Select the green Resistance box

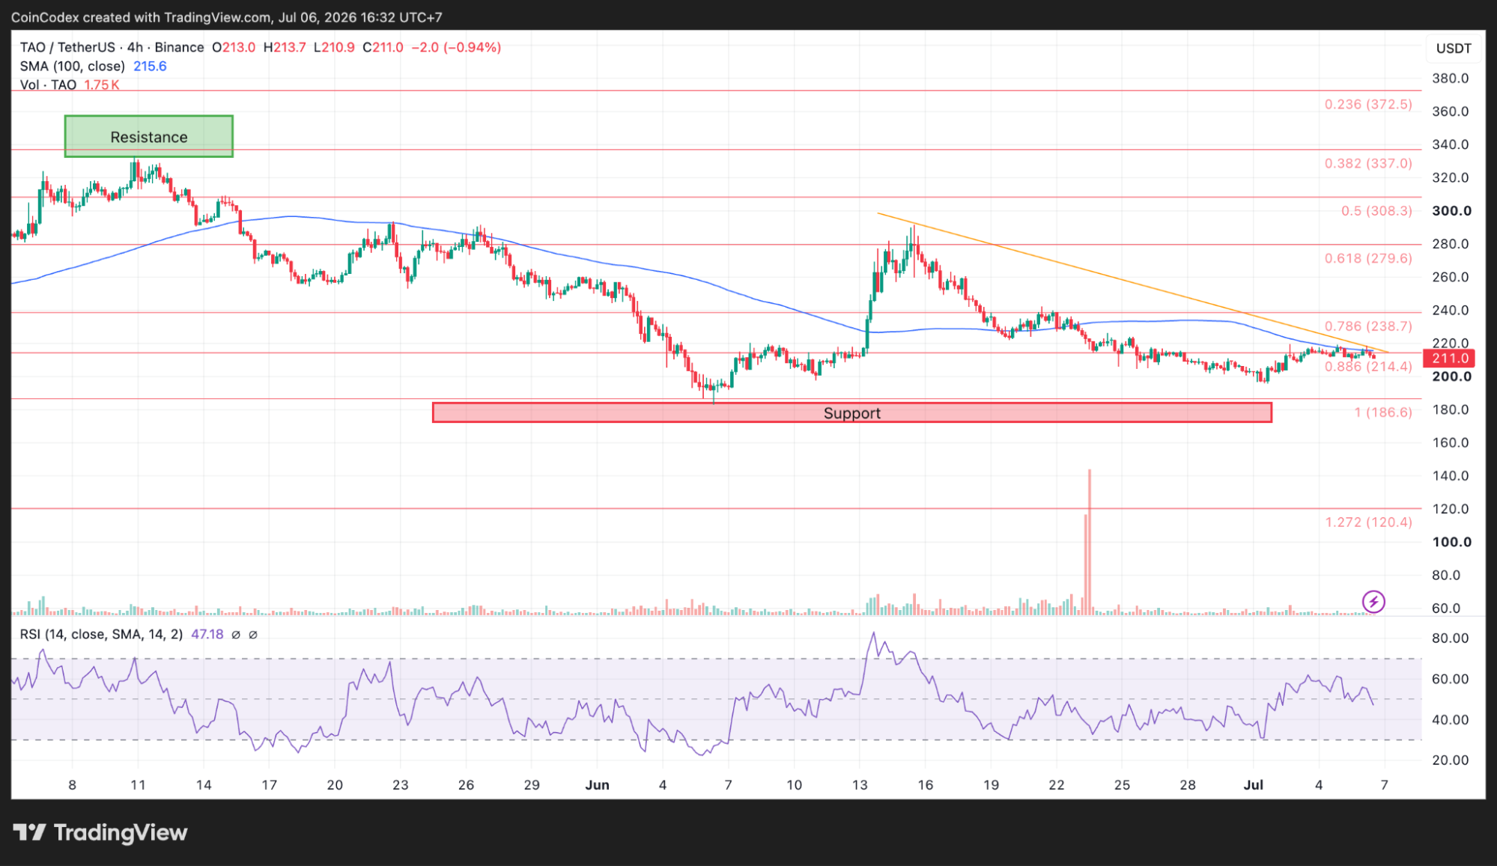pos(149,136)
